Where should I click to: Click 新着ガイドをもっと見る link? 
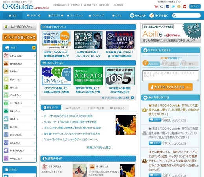tap(99, 147)
